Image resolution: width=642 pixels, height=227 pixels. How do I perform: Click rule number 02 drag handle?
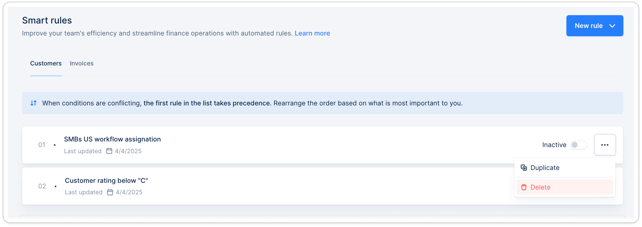[x=42, y=186]
